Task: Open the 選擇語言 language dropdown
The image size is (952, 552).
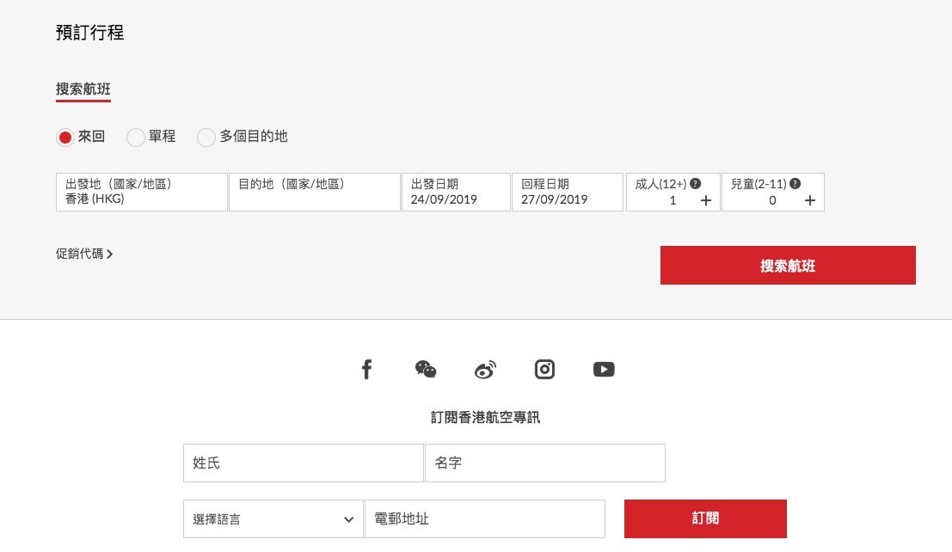Action: (273, 518)
